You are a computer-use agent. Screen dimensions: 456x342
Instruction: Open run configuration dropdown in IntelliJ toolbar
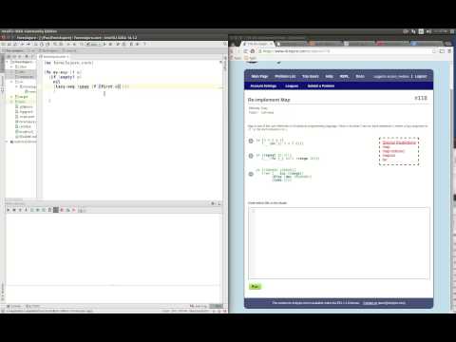coord(93,44)
